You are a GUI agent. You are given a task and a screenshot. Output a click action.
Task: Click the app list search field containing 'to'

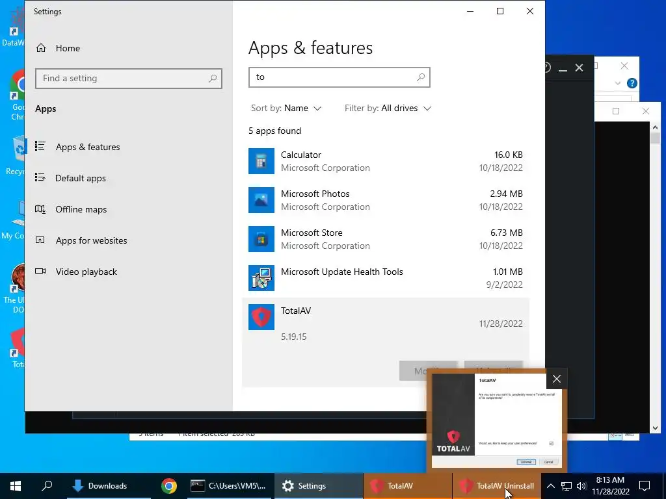click(x=340, y=77)
